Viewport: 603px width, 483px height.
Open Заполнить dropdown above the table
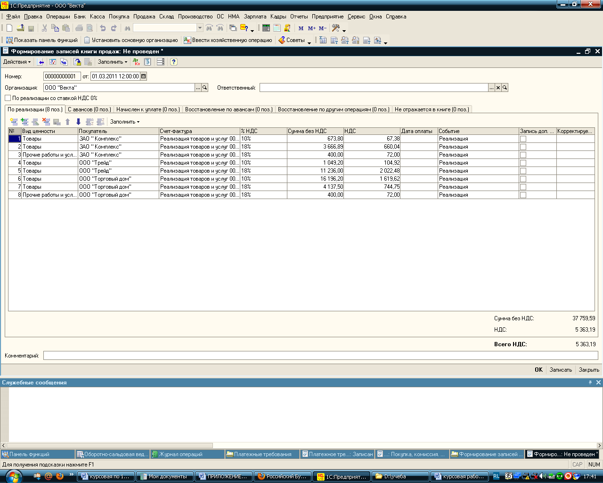[125, 122]
